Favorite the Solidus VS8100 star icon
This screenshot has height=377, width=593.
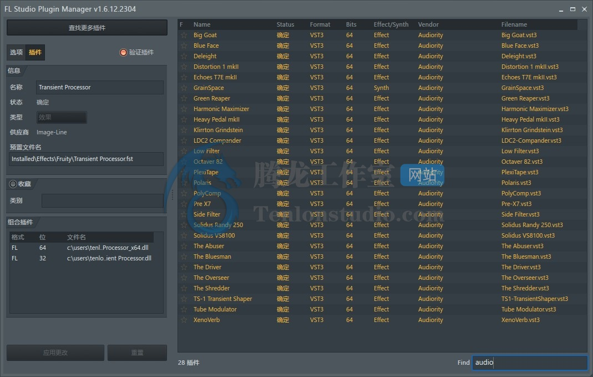coord(184,235)
